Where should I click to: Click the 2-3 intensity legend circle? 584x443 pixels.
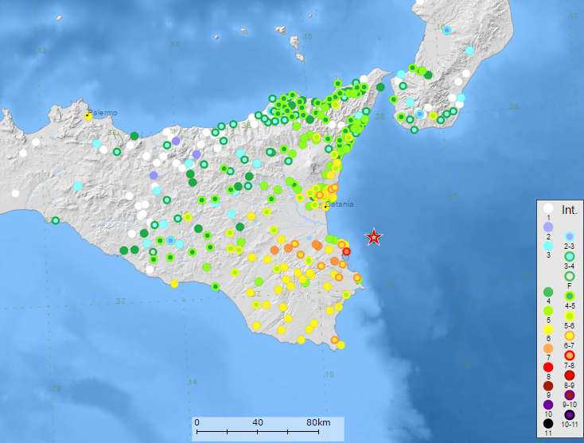(x=570, y=237)
